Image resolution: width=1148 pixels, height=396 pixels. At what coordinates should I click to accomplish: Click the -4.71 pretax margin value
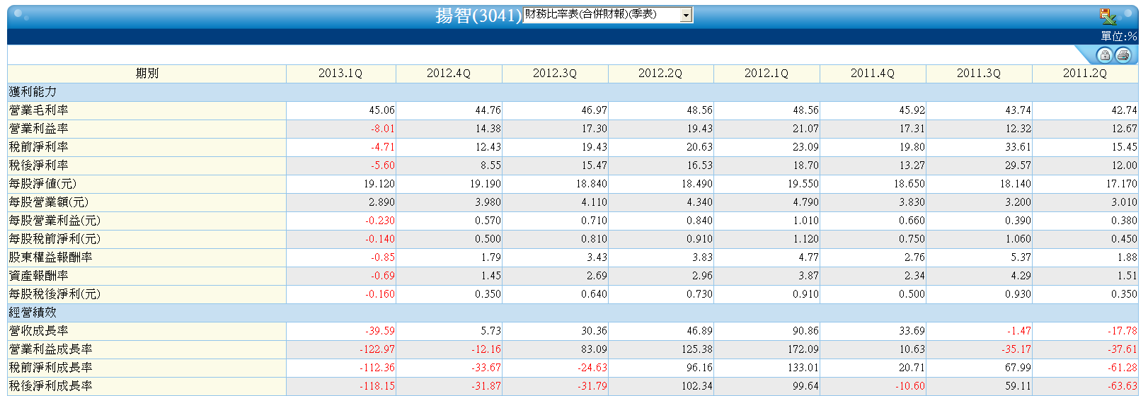[382, 147]
